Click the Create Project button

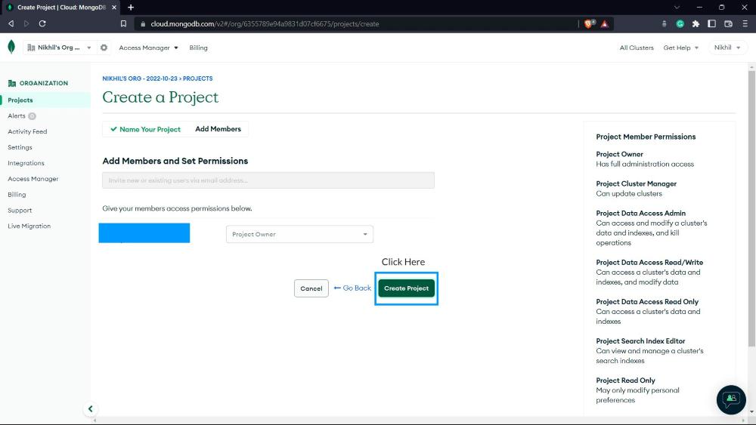(407, 288)
